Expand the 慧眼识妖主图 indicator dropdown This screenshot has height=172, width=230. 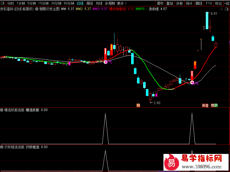[37, 9]
